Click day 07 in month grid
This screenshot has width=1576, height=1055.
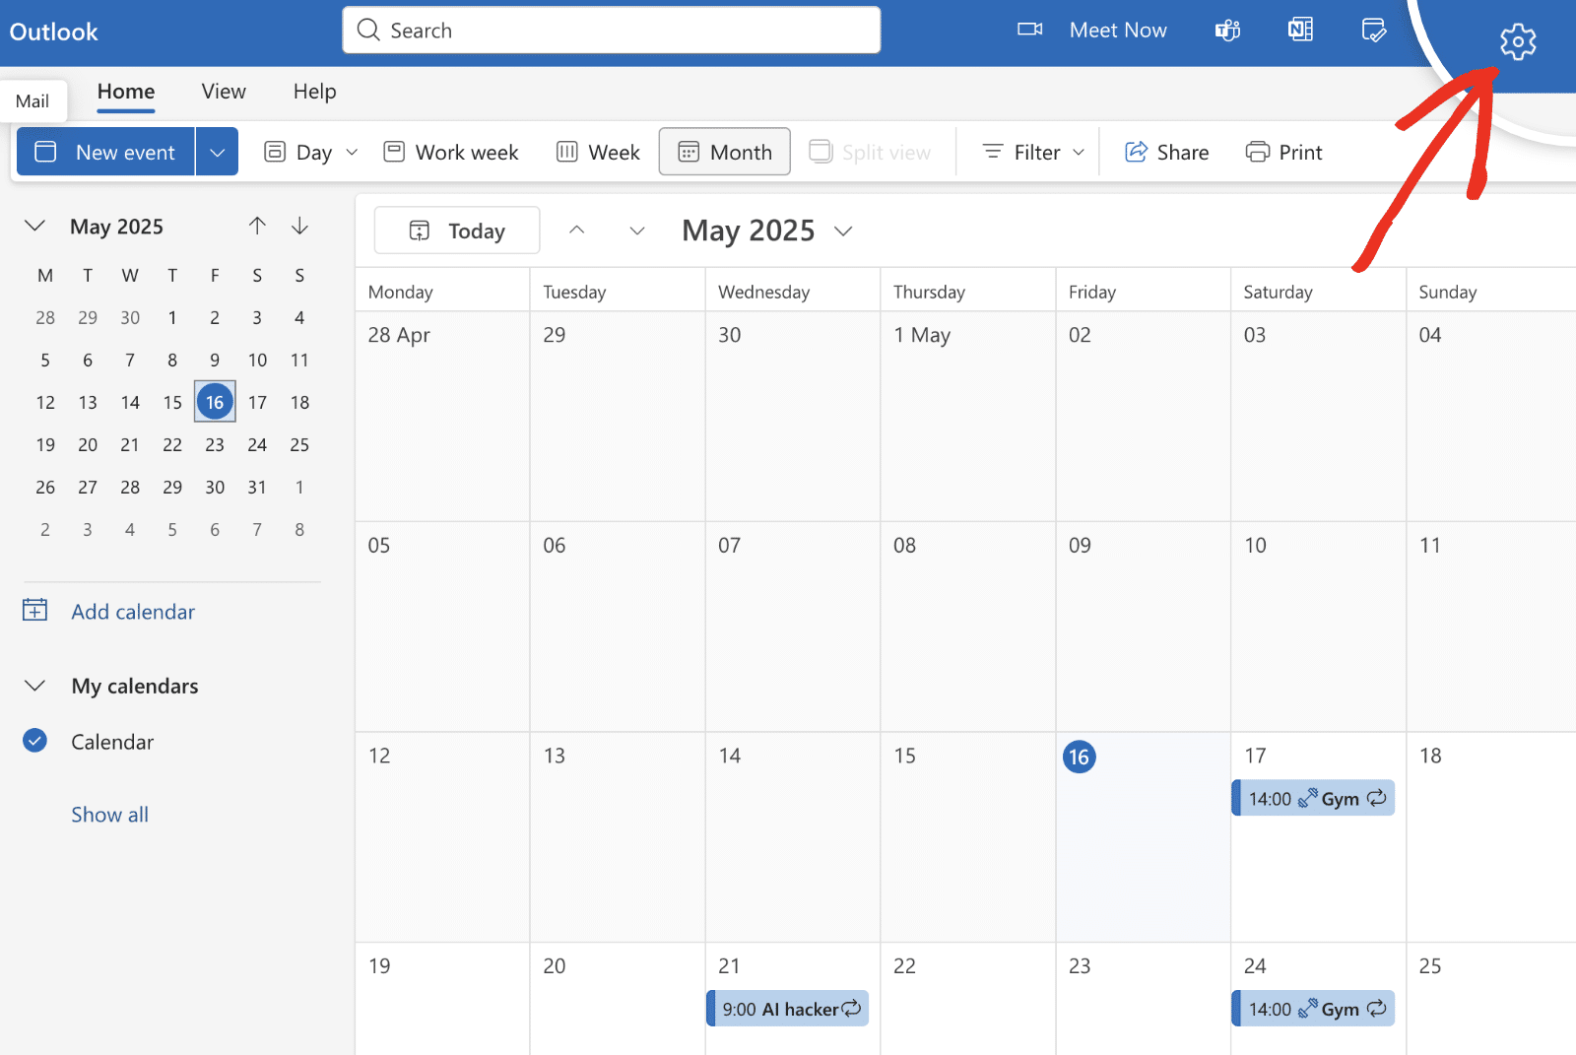pos(793,626)
